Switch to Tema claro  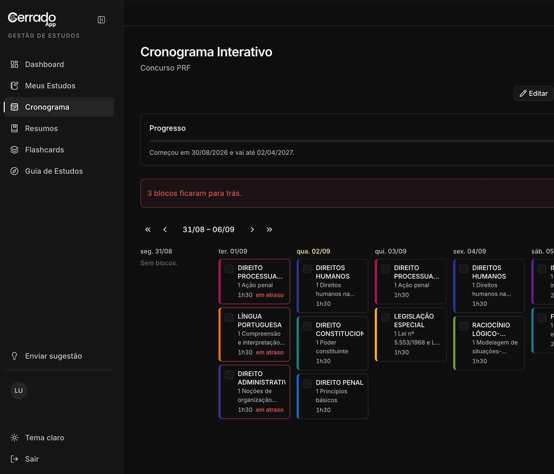[59, 438]
